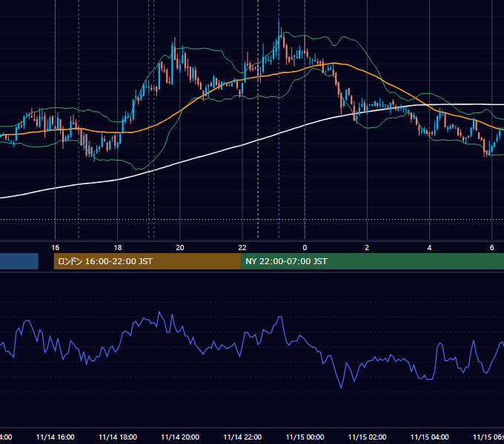Click the hour label 20 on the axis

(x=180, y=247)
